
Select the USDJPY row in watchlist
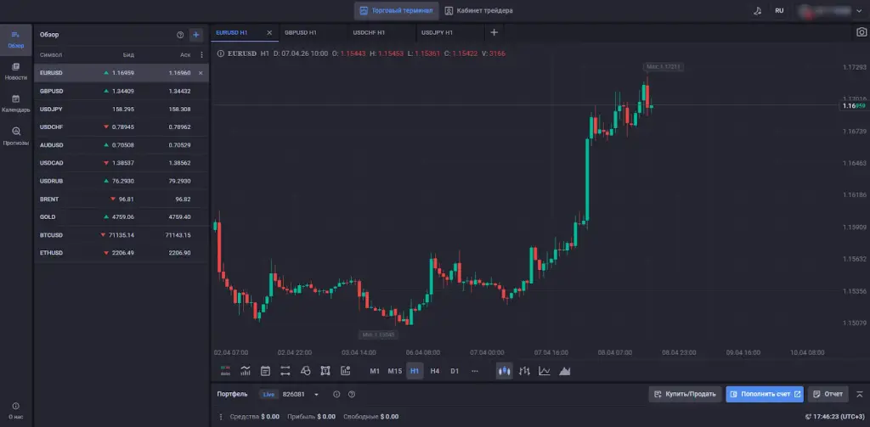(121, 110)
